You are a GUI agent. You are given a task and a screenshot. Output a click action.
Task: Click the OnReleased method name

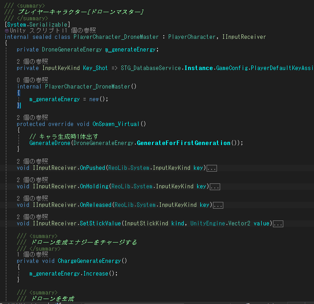[x=96, y=205]
